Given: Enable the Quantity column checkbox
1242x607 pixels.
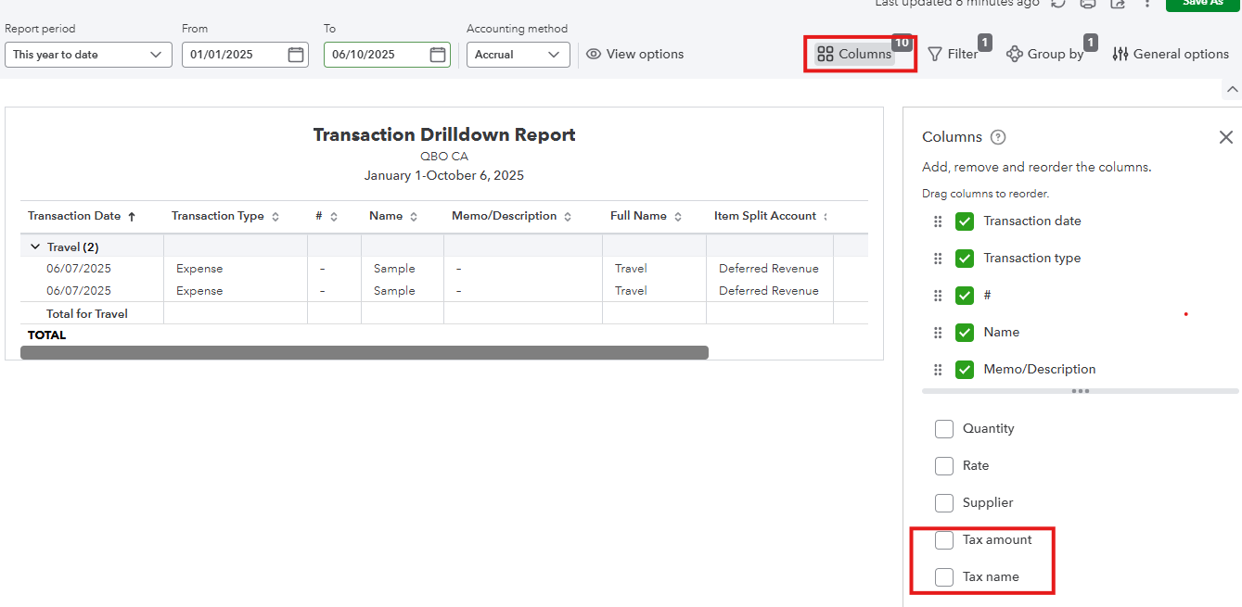Looking at the screenshot, I should click(x=944, y=429).
